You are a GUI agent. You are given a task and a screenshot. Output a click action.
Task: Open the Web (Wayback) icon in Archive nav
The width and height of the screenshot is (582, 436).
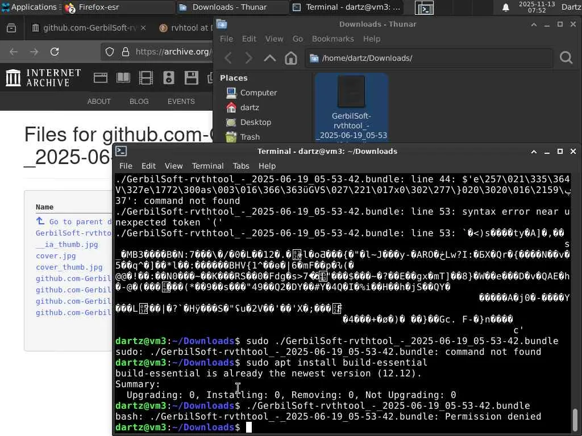[x=101, y=78]
